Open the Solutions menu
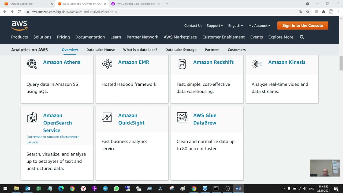Screen dimensions: 343x193 (x=42, y=37)
